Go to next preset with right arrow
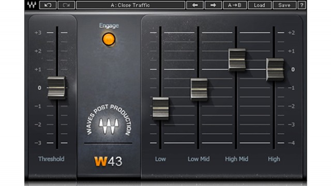The image size is (331, 186). pyautogui.click(x=213, y=5)
